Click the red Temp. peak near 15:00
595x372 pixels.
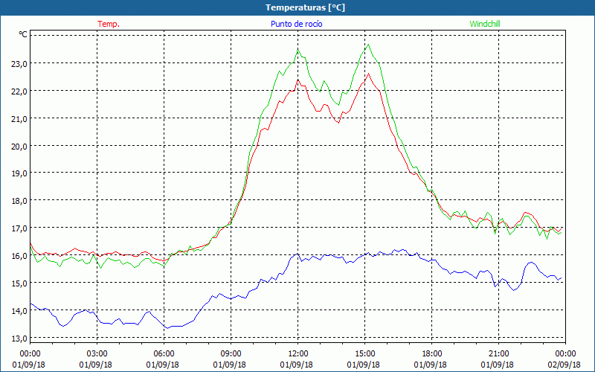coord(368,74)
